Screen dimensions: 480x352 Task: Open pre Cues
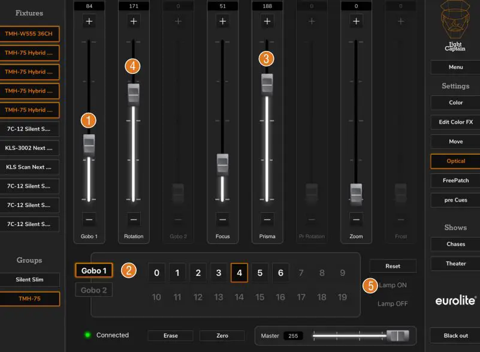tap(455, 200)
